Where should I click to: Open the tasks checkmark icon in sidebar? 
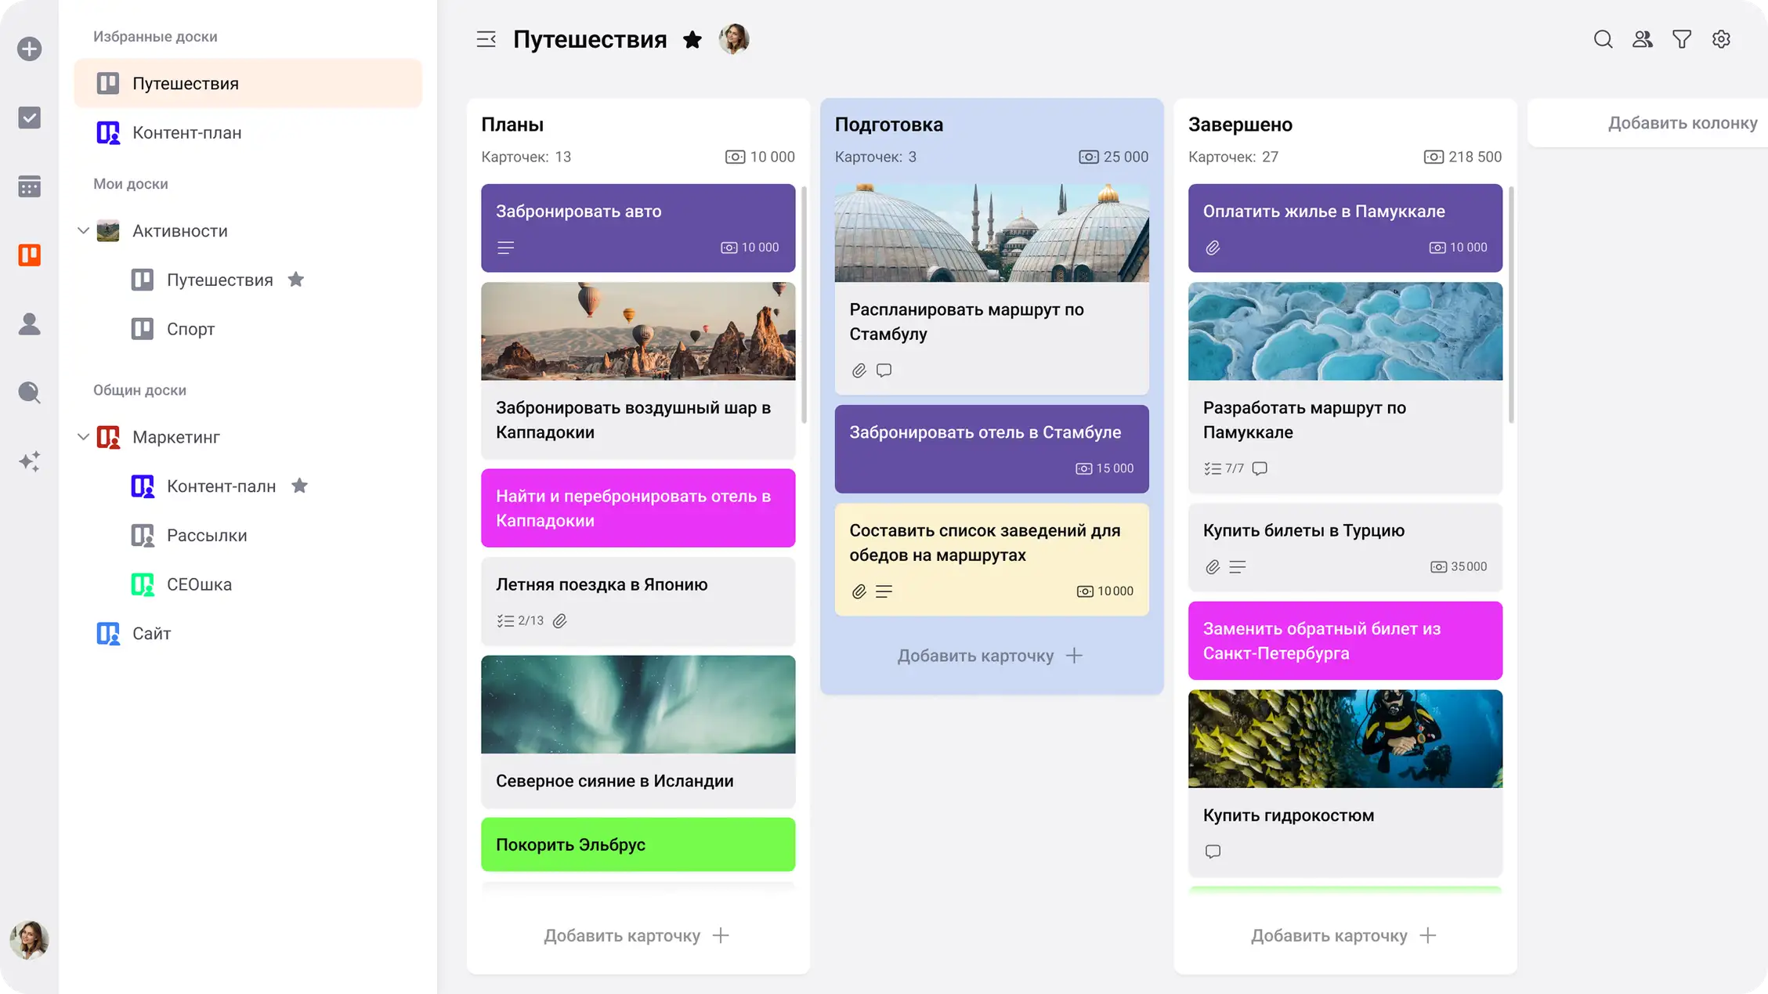coord(29,118)
